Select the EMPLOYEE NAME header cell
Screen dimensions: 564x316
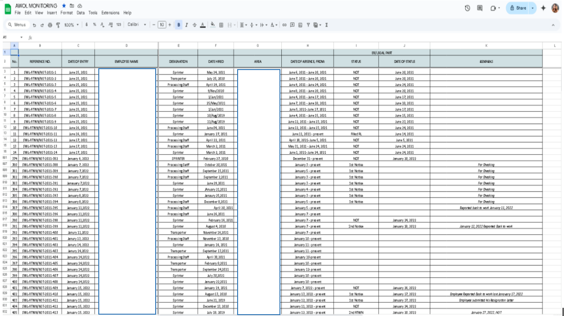click(x=126, y=61)
